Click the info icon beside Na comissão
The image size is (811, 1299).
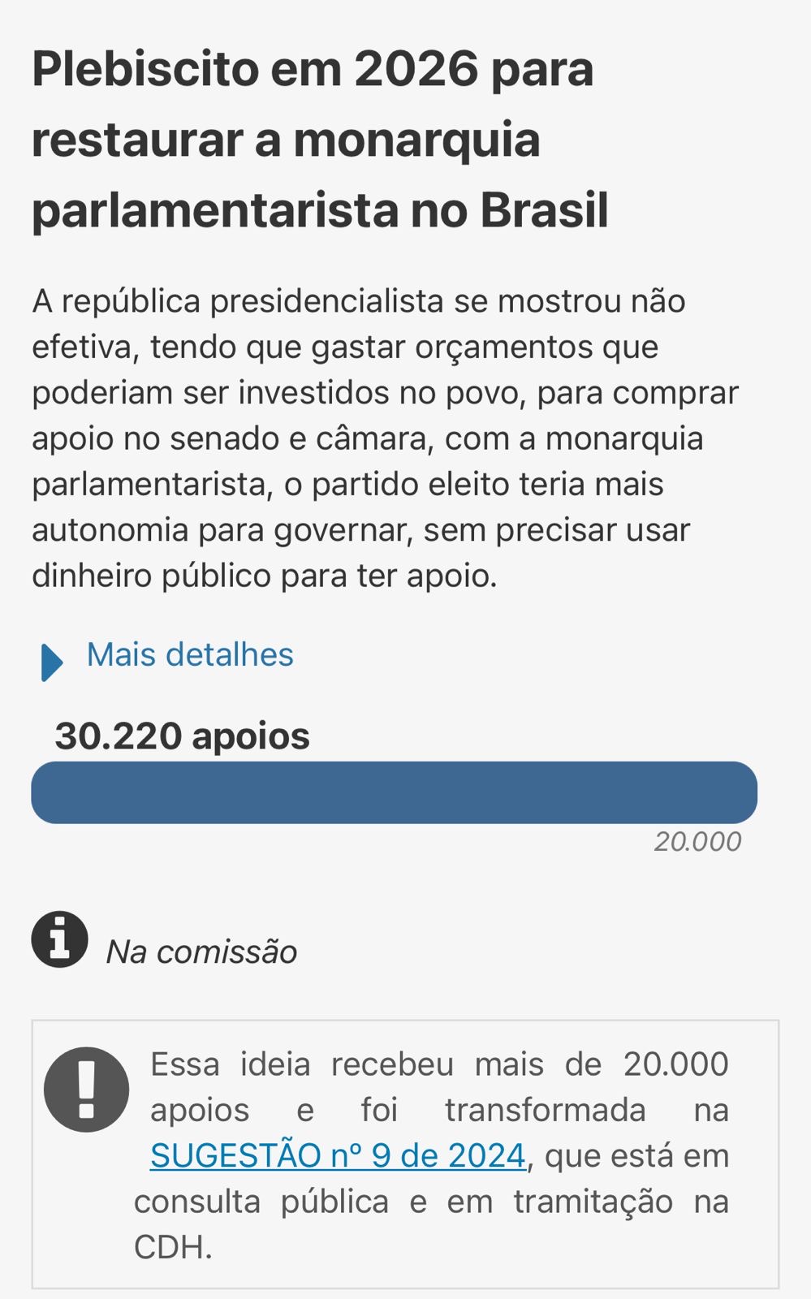pyautogui.click(x=59, y=939)
